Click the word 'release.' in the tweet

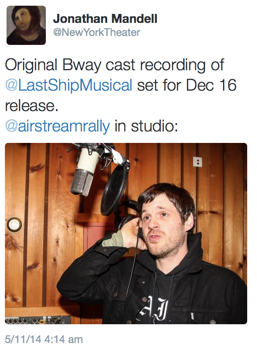tap(32, 106)
